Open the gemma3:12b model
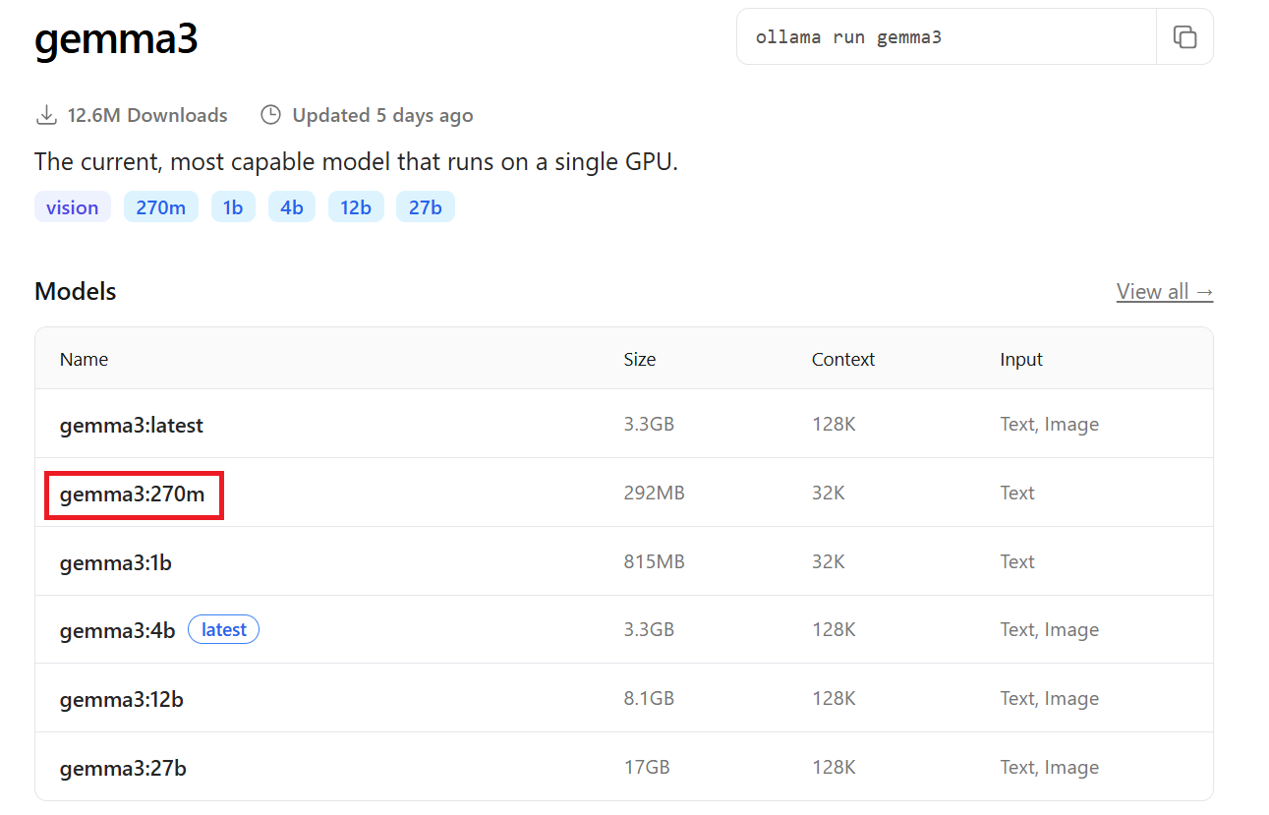 [x=122, y=699]
